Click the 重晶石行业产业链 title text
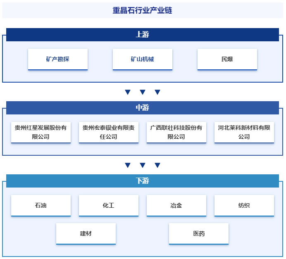286x259 pixels. (x=142, y=10)
